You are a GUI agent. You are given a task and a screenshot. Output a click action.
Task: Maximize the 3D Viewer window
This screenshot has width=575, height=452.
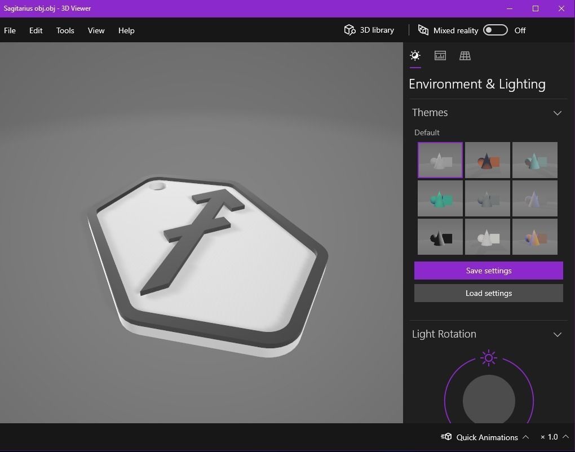(x=536, y=8)
